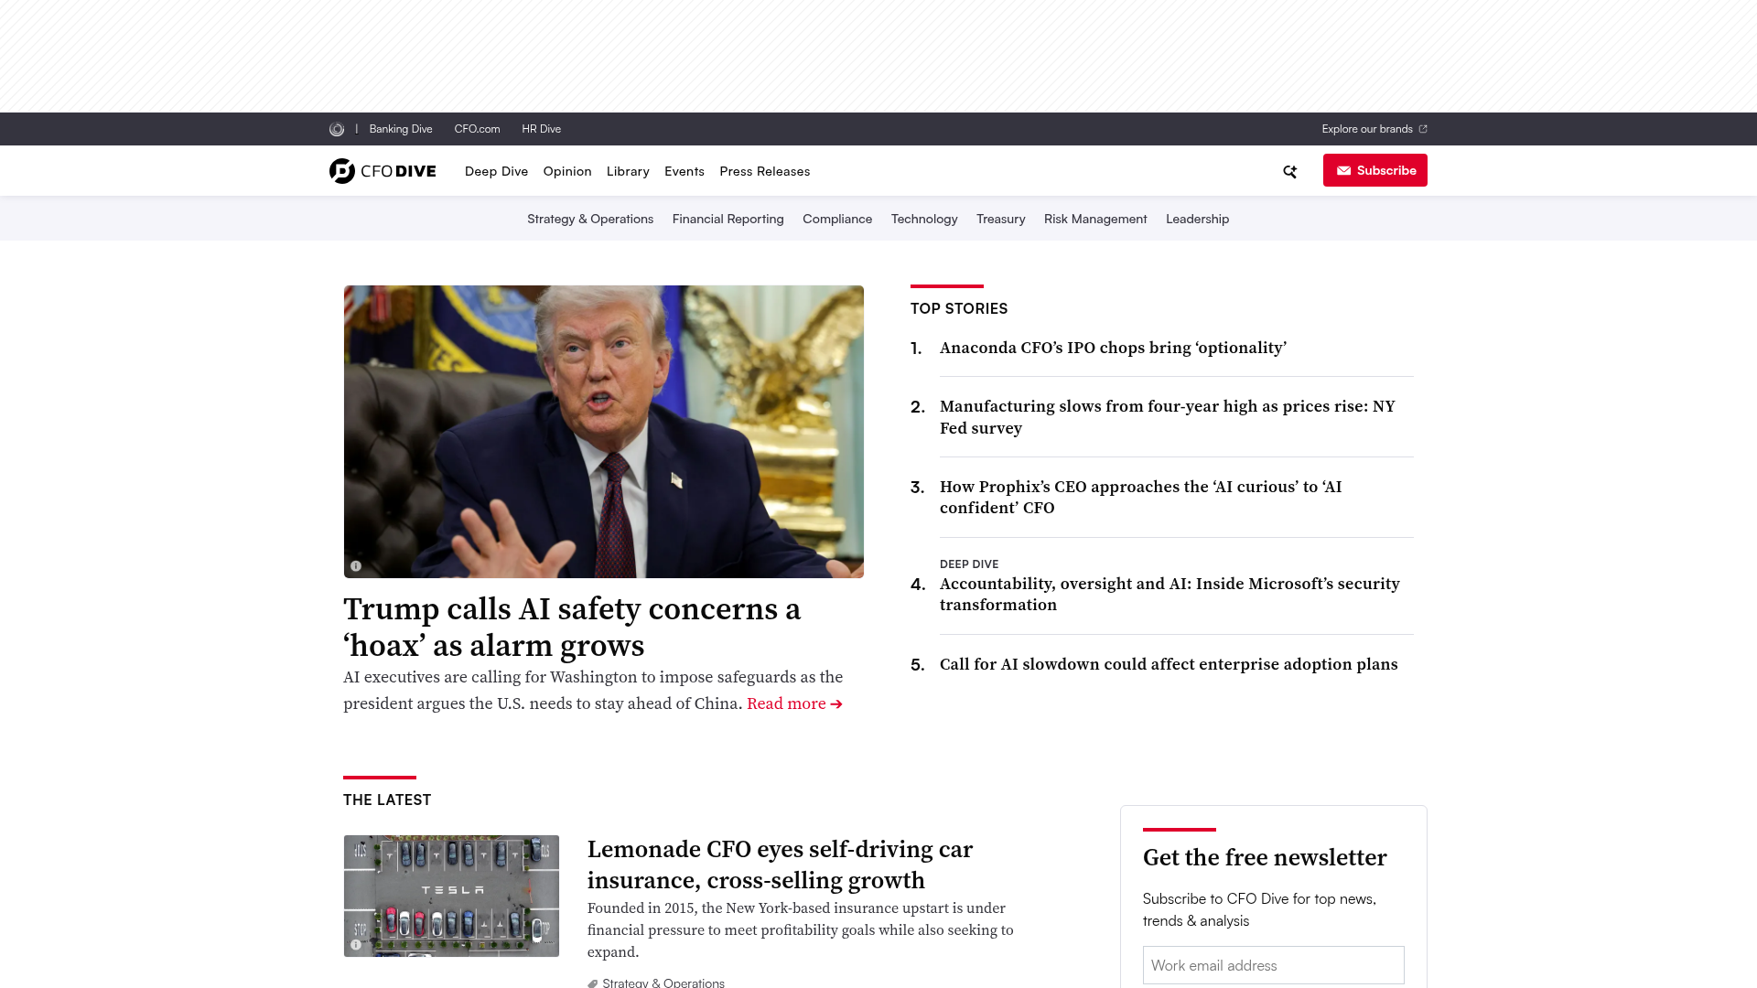Screen dimensions: 1757x988
Task: Open Call for AI slowdown story
Action: pyautogui.click(x=1169, y=664)
